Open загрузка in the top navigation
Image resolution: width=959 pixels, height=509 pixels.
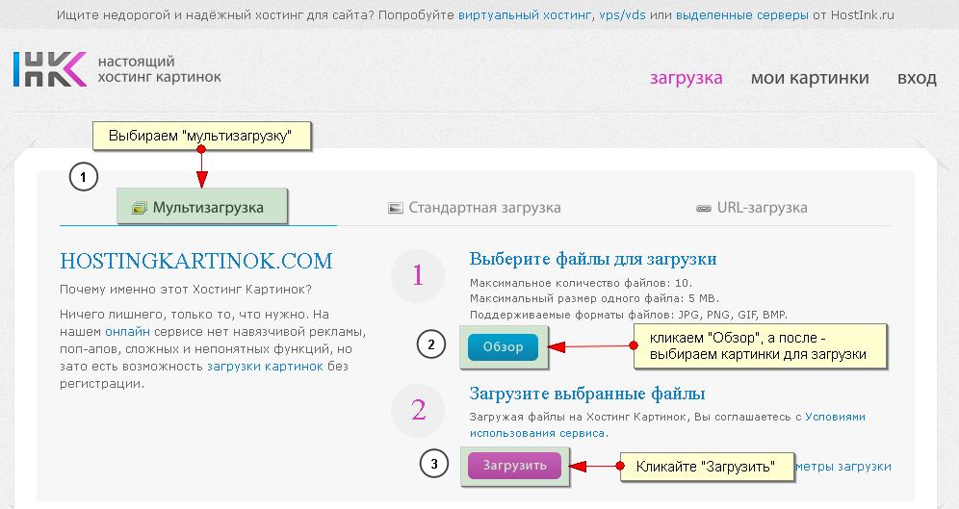(x=687, y=78)
